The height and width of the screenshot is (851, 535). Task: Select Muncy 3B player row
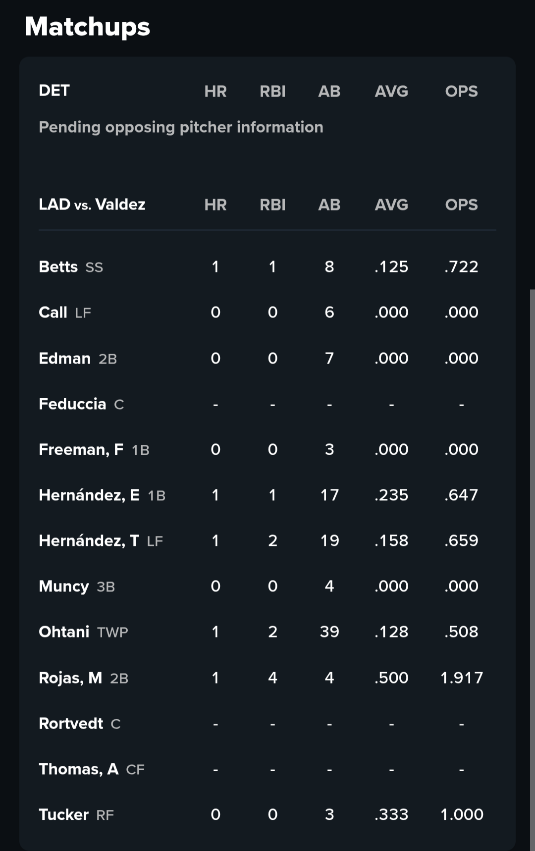point(267,586)
